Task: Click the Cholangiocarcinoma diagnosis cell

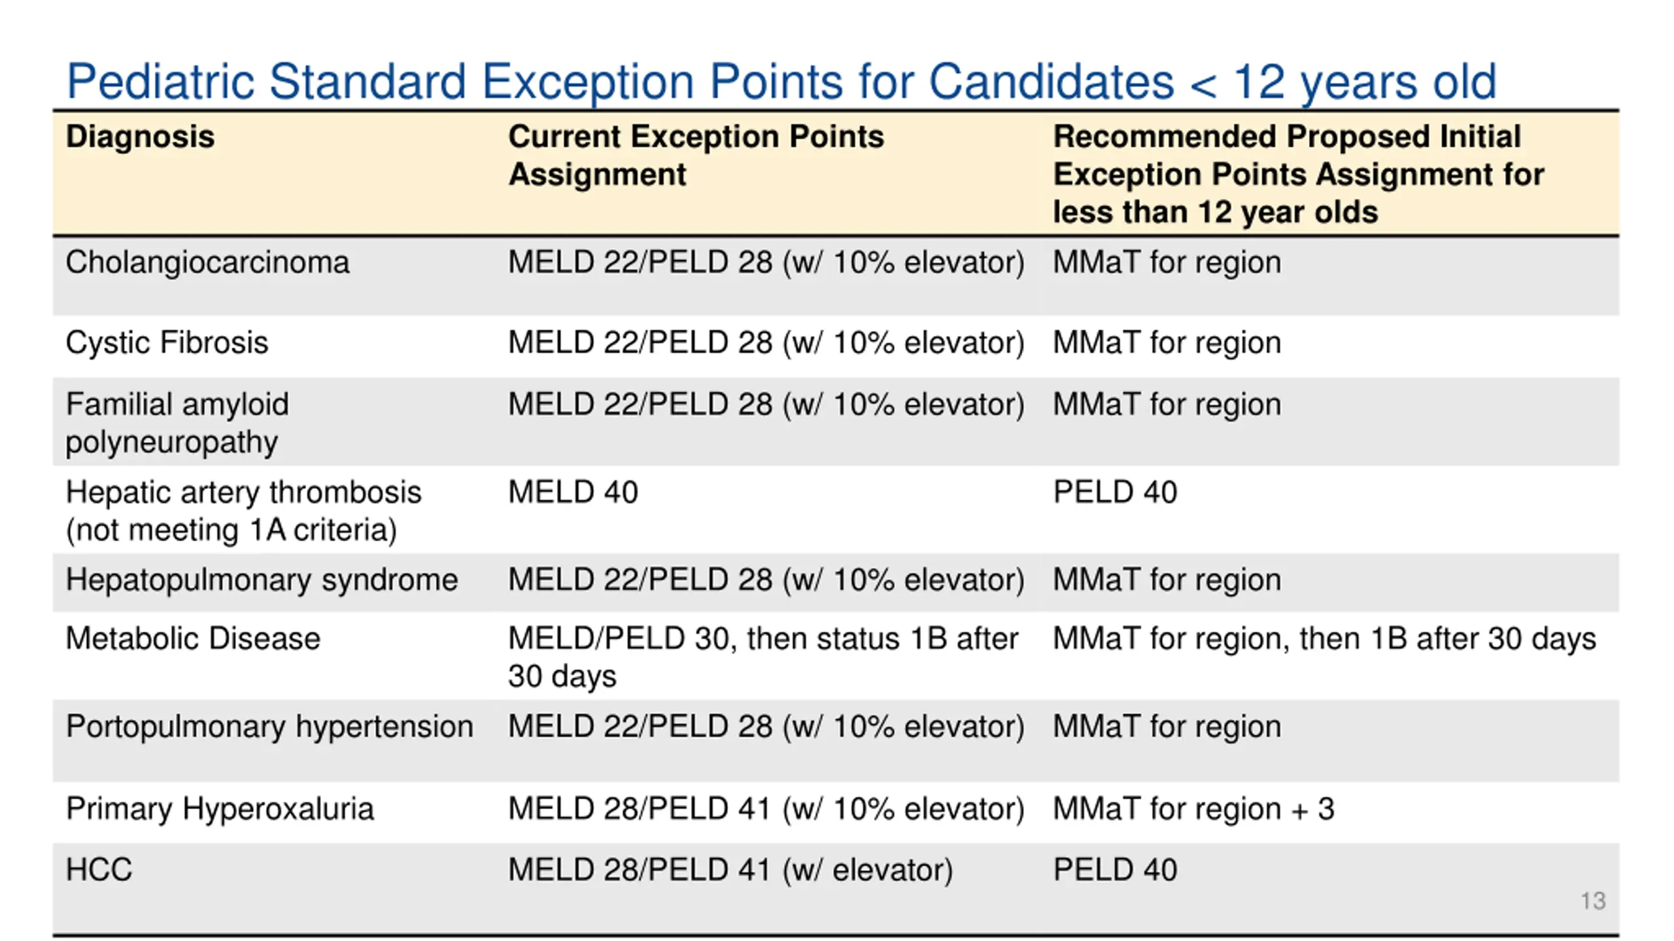Action: point(207,263)
